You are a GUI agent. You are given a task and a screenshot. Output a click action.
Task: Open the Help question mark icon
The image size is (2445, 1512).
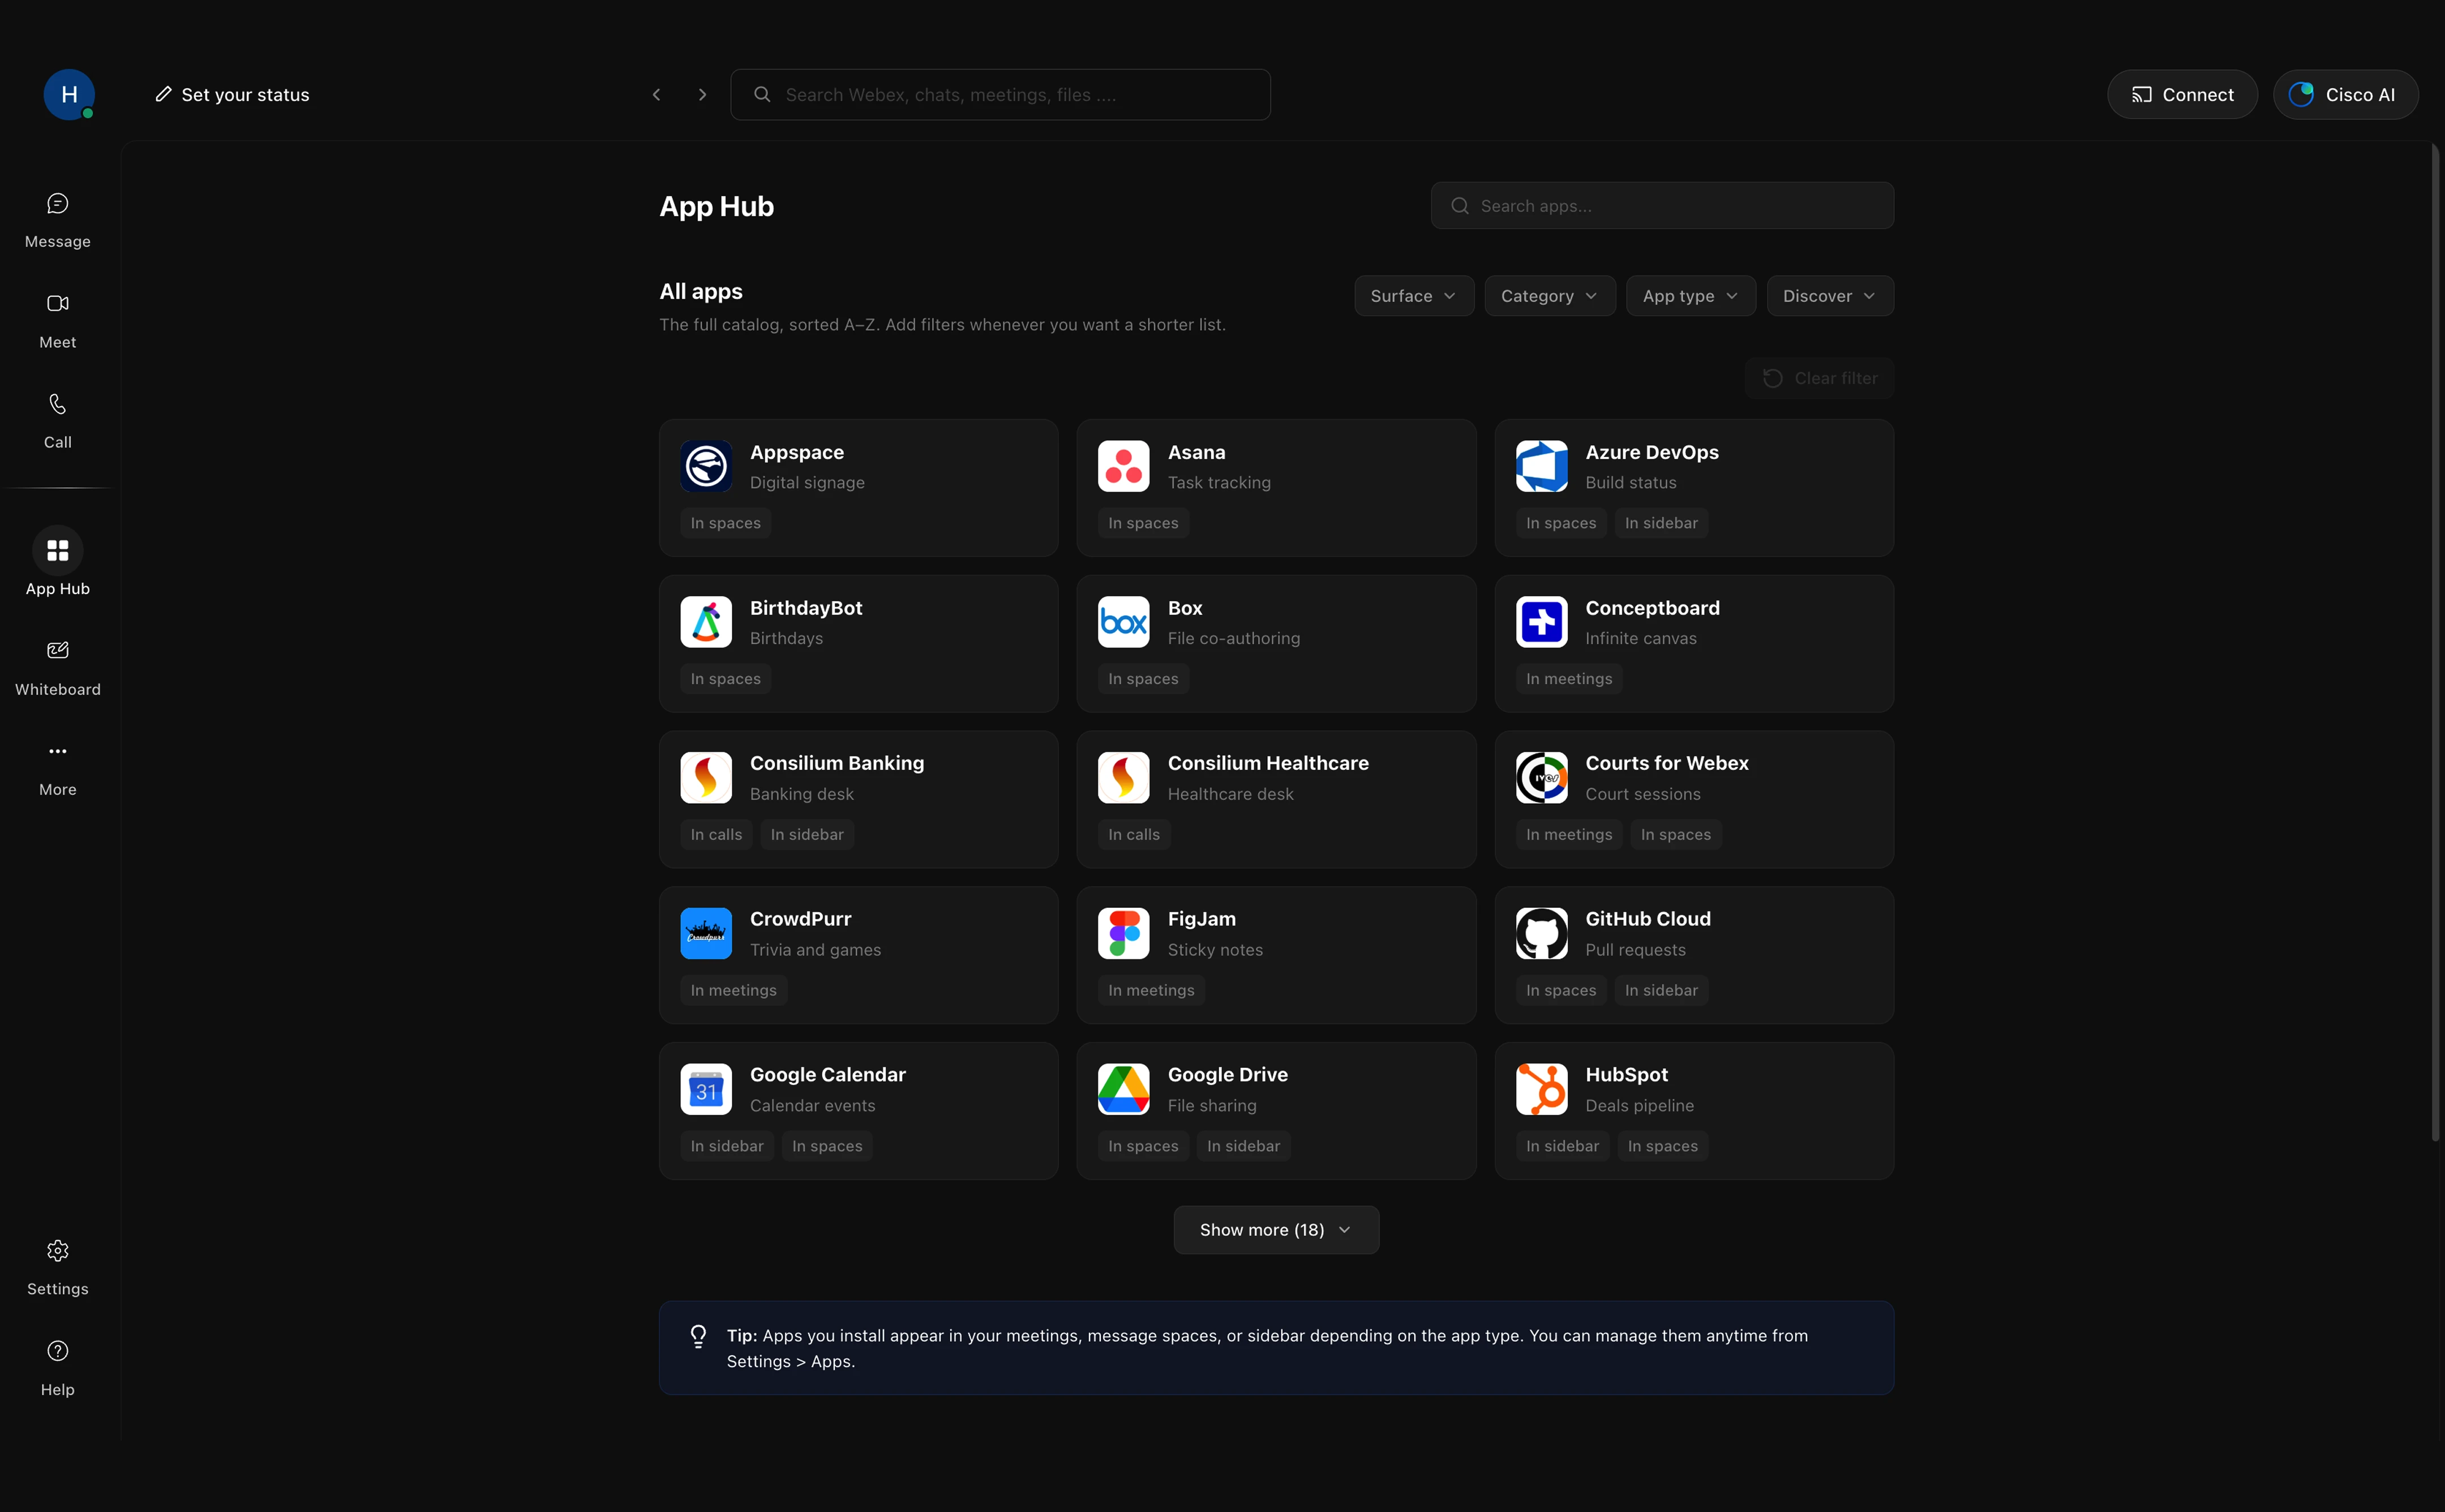(x=58, y=1351)
